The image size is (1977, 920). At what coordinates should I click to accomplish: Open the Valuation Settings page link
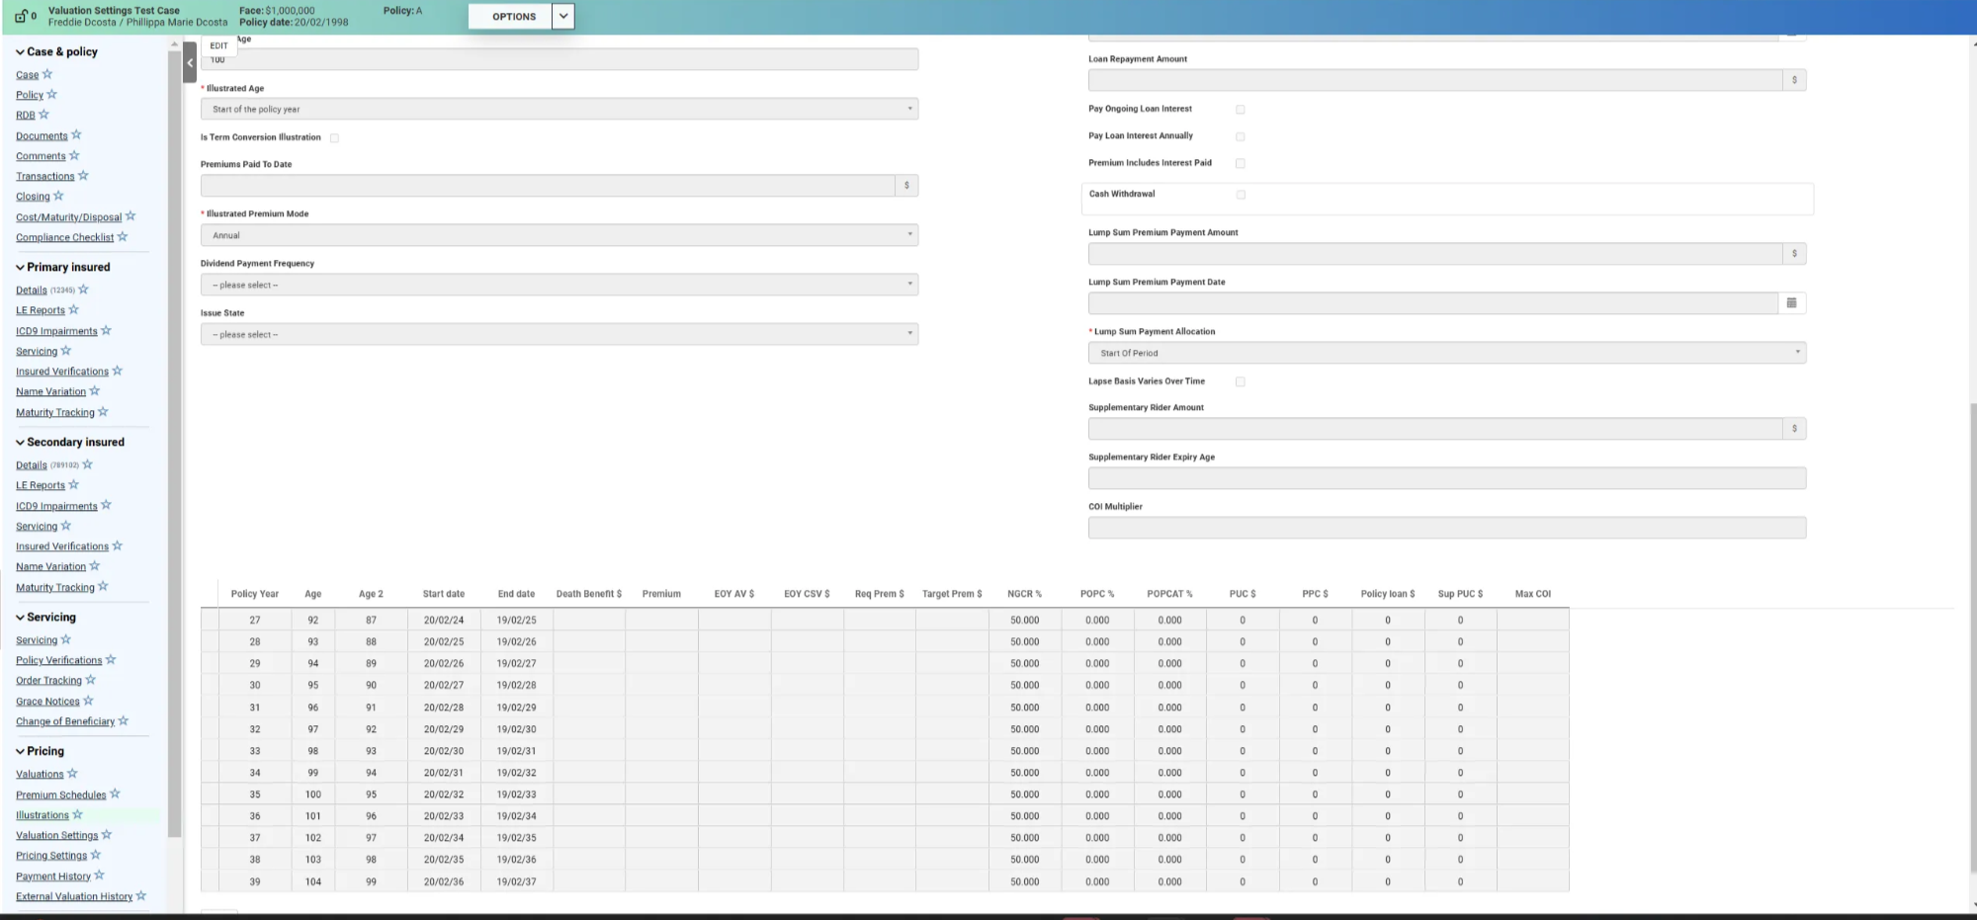[x=56, y=836]
